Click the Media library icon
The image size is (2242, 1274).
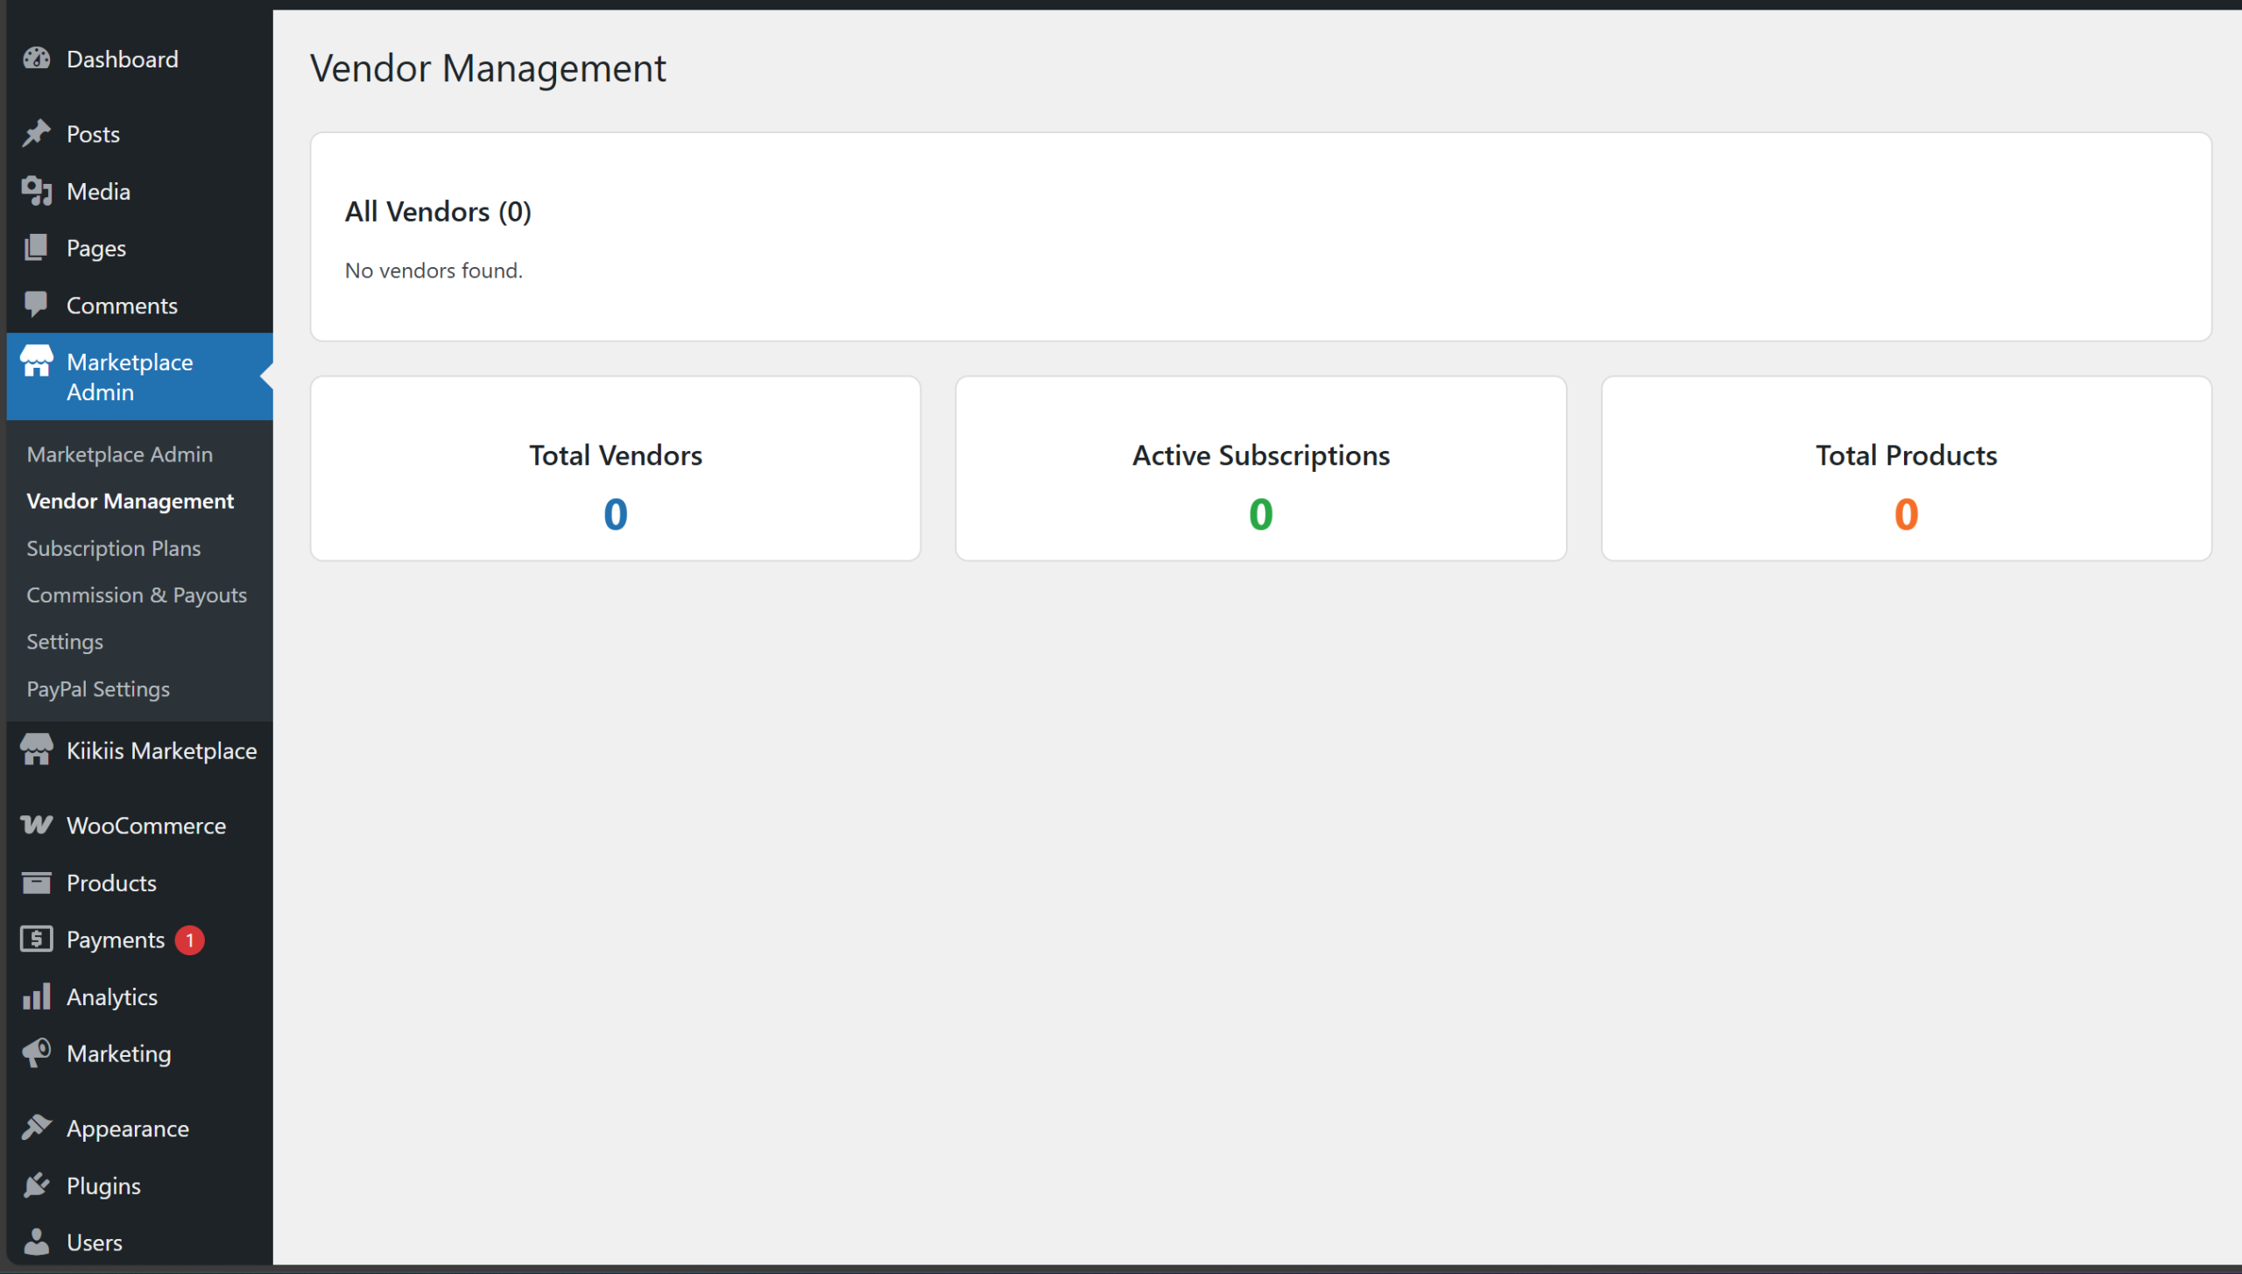37,191
